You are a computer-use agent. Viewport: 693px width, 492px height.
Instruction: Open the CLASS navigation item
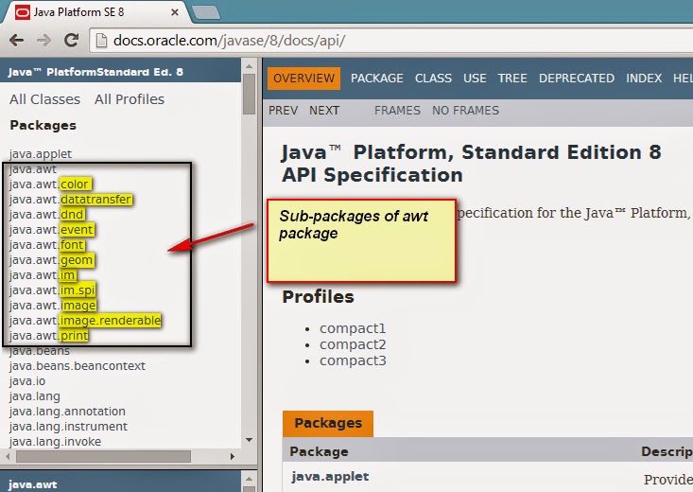(x=433, y=79)
